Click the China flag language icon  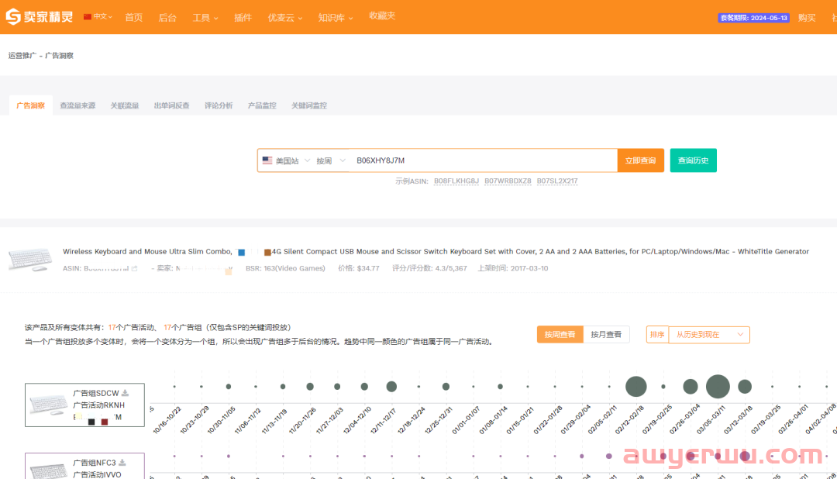click(88, 16)
